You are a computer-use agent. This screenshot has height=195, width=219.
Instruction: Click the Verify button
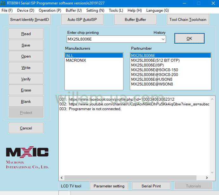[x=26, y=79]
